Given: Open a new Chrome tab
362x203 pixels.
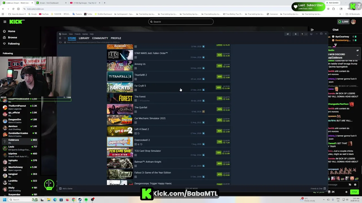Looking at the screenshot, I should pos(104,3).
